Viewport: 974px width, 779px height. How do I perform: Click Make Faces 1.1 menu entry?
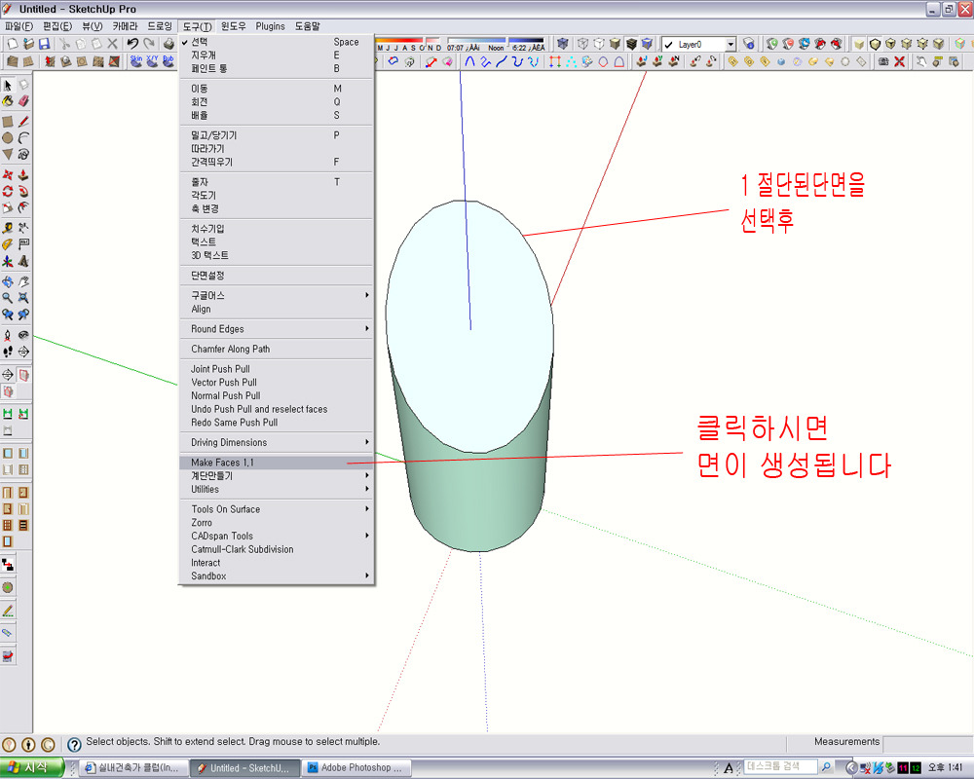click(x=223, y=464)
